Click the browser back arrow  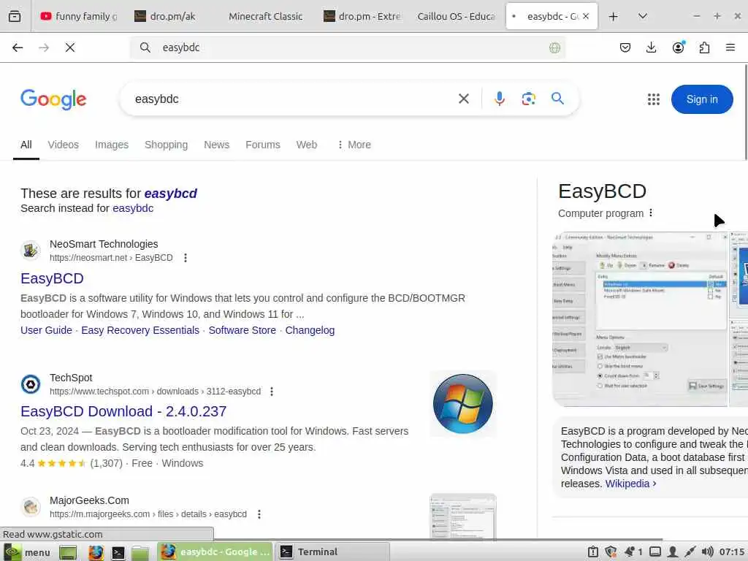18,47
